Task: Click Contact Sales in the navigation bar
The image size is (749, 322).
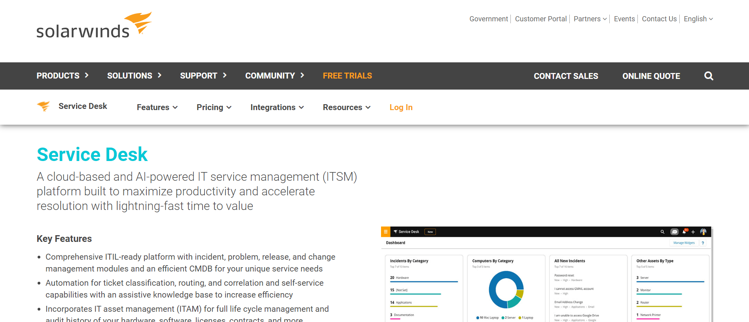Action: click(566, 76)
